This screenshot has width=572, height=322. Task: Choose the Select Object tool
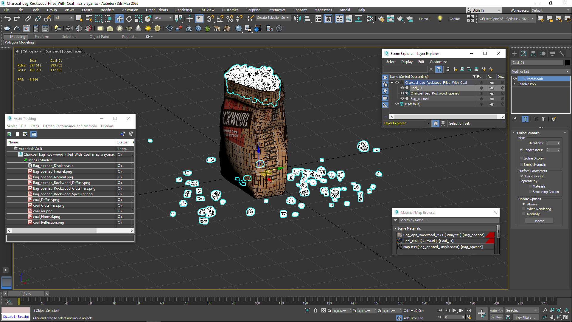(79, 18)
